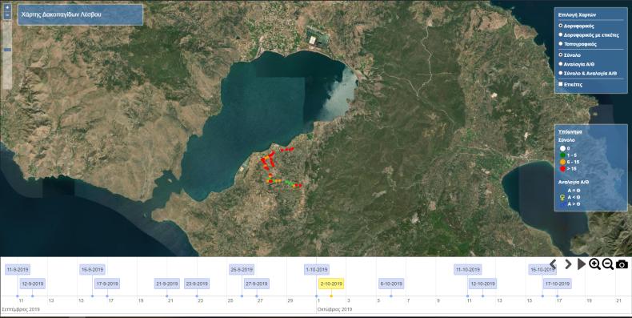Zoom in the map with plus button
The height and width of the screenshot is (318, 632).
(x=7, y=7)
